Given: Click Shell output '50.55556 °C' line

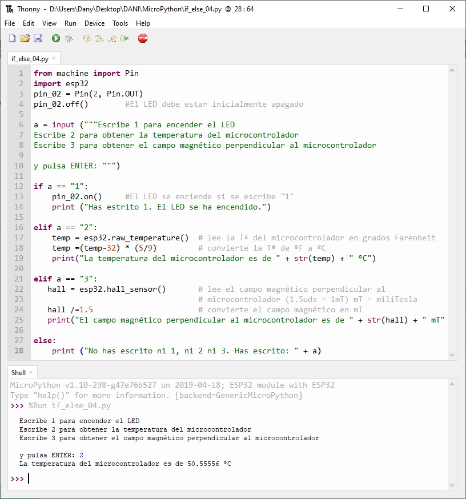Looking at the screenshot, I should click(x=126, y=464).
